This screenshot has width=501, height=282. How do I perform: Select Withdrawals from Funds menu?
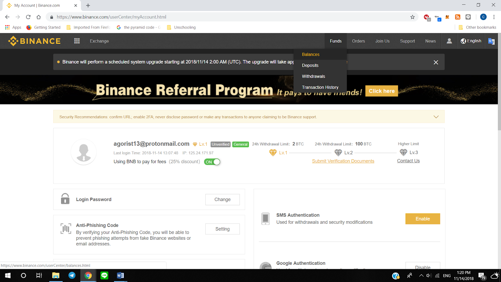point(320,76)
